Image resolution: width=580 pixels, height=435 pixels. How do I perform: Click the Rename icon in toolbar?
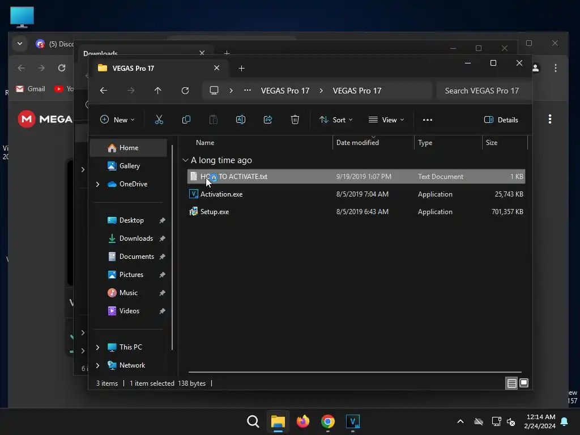coord(240,120)
